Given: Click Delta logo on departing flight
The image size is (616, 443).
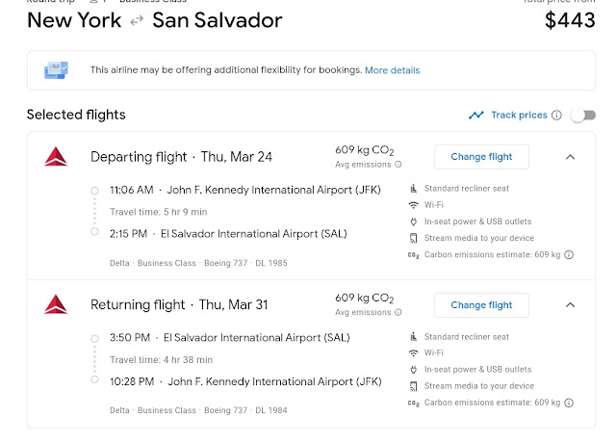Looking at the screenshot, I should point(56,157).
